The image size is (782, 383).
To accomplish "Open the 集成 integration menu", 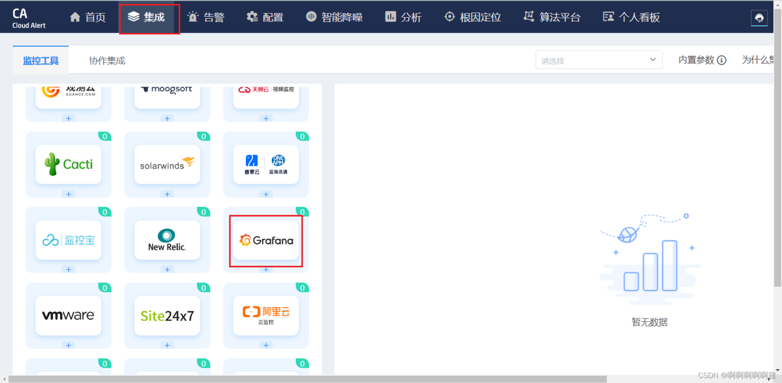I will (x=146, y=17).
